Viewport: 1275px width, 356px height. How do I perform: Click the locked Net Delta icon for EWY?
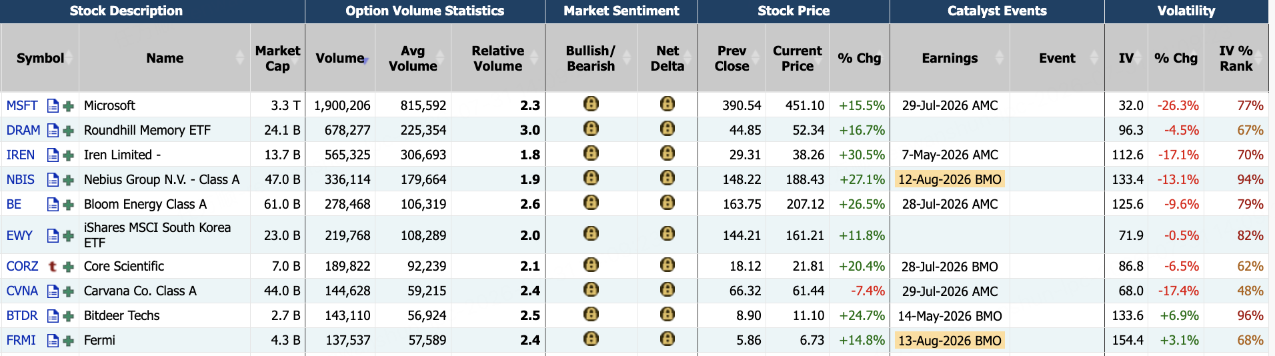tap(668, 233)
